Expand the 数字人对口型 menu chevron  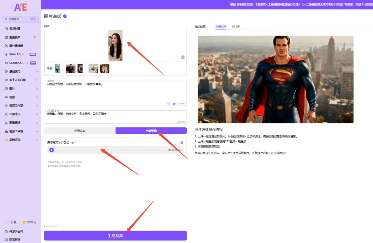click(37, 80)
